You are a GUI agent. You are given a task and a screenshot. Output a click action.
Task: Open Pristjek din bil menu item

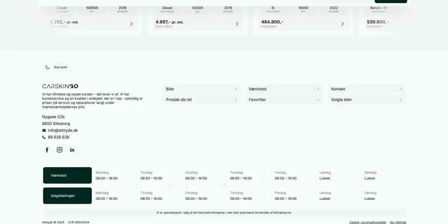[201, 100]
